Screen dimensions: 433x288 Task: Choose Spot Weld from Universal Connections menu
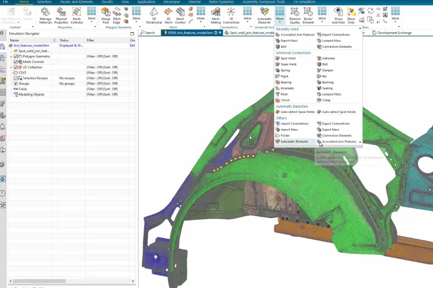click(x=288, y=58)
